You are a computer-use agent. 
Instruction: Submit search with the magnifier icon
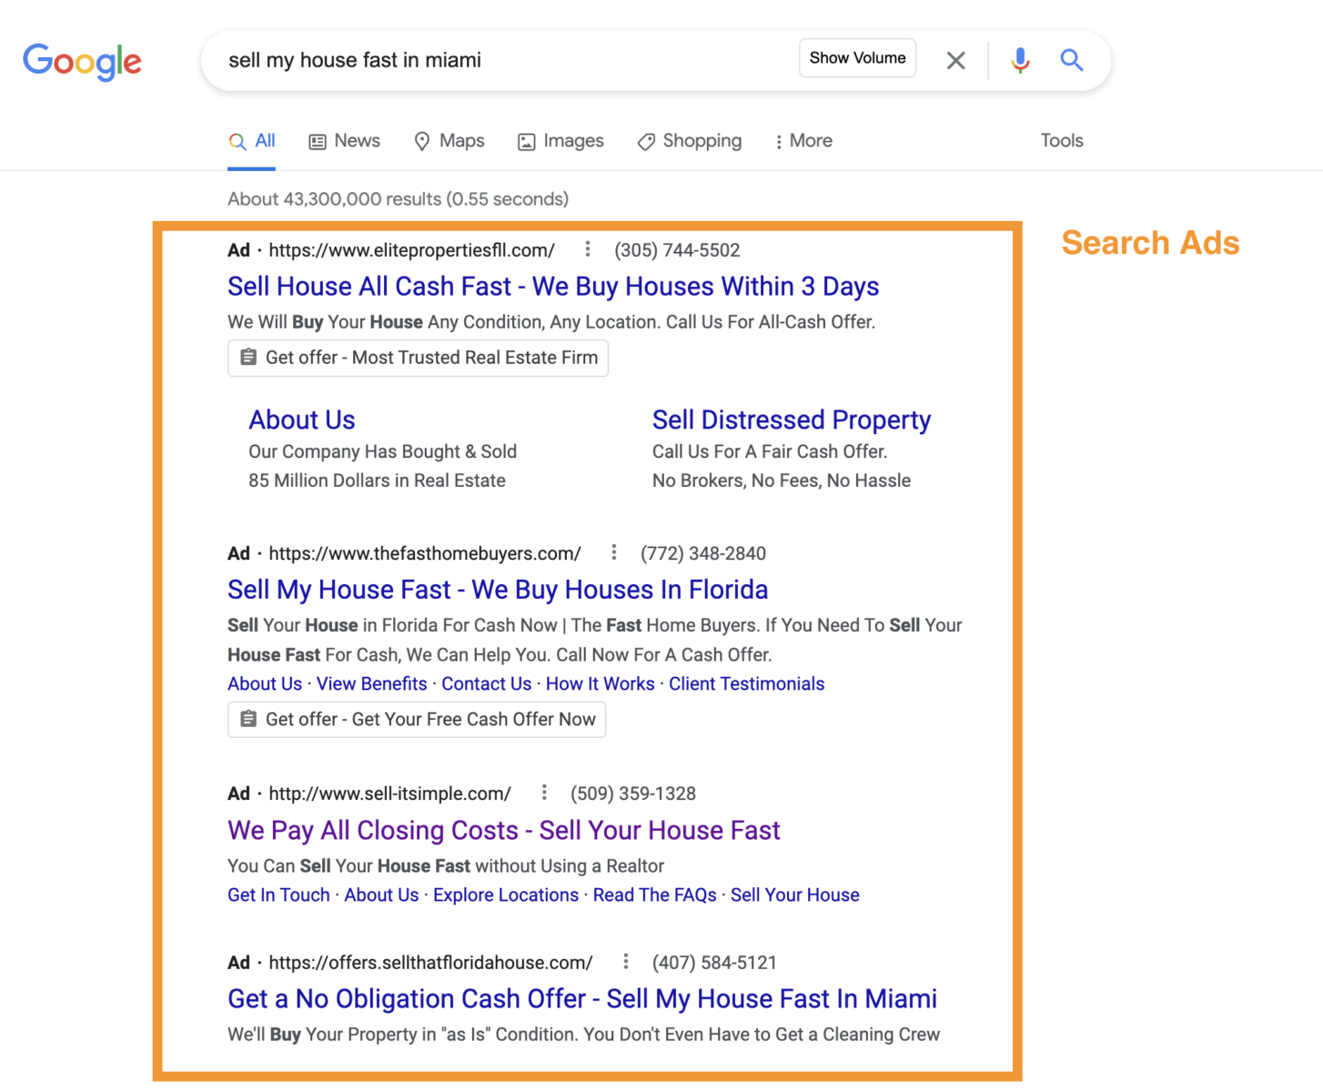pyautogui.click(x=1072, y=60)
